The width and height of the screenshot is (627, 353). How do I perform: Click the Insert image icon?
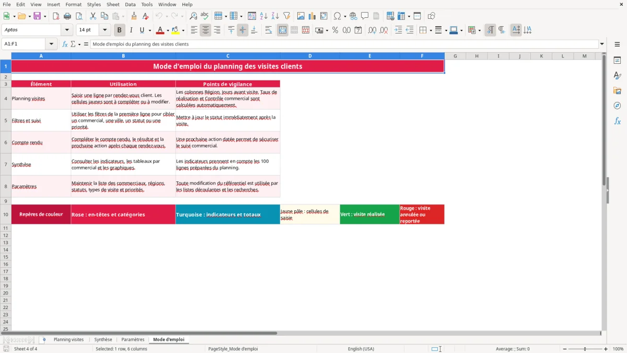coord(301,16)
